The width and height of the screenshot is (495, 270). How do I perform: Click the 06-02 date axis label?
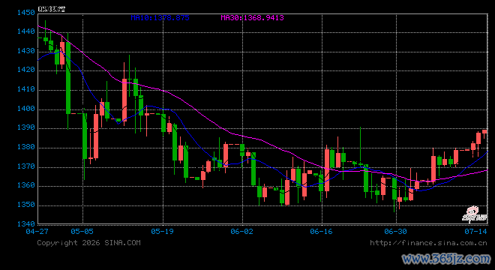(x=241, y=232)
